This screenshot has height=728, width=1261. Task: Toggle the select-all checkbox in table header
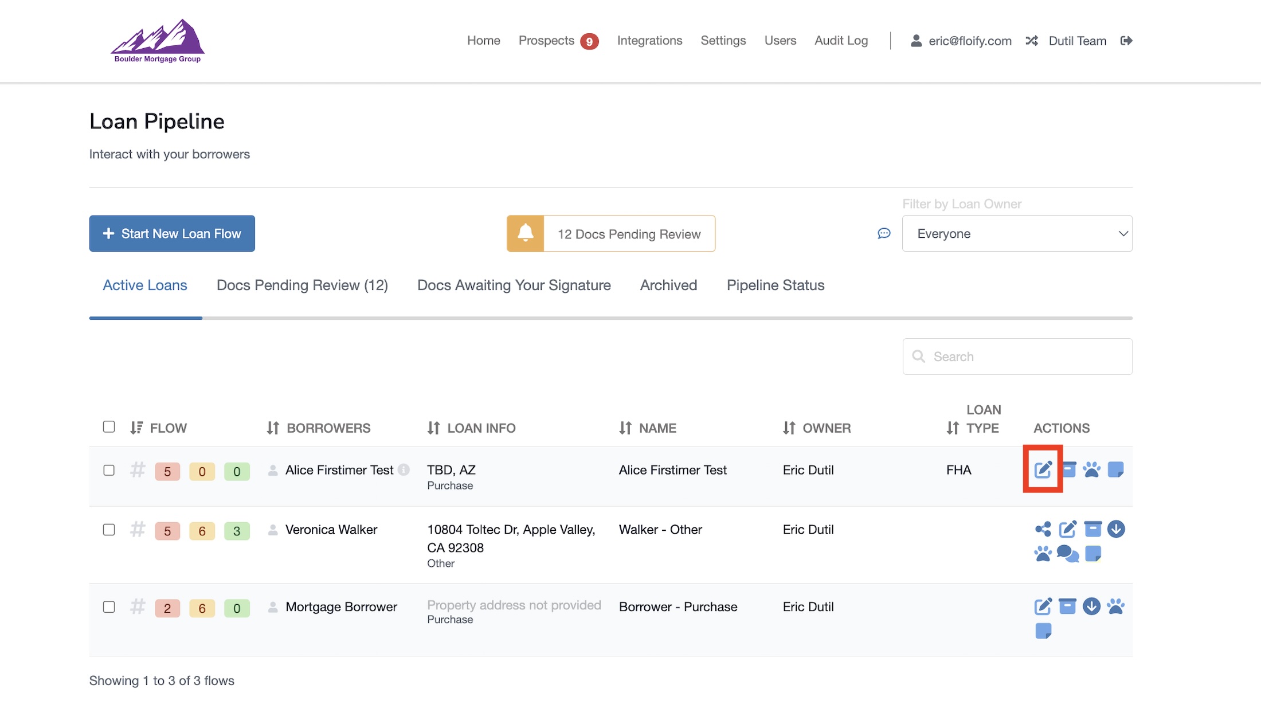click(x=109, y=427)
